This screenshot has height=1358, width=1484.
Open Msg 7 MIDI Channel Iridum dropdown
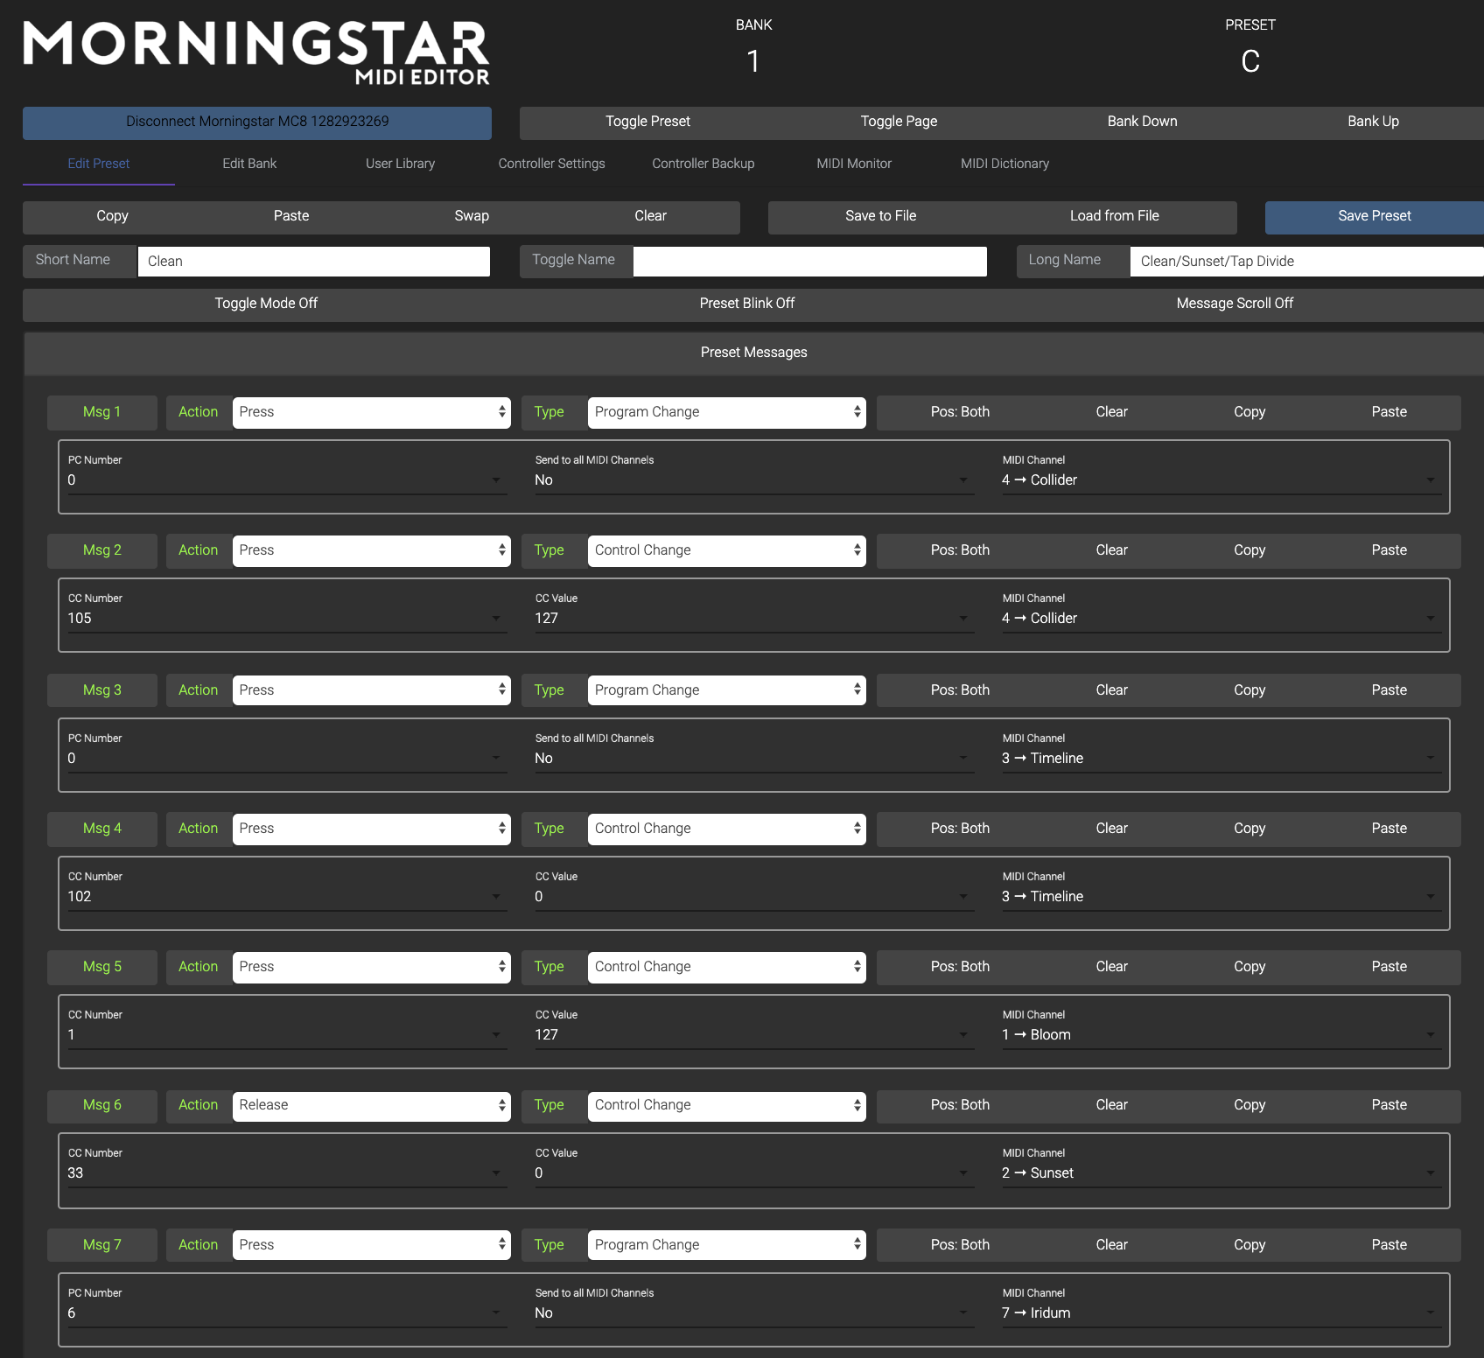(1221, 1312)
